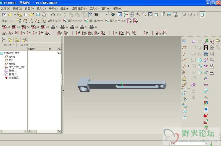Click the Mirror tool in the right toolbar
Screen dimensions: 221x146
(194, 97)
